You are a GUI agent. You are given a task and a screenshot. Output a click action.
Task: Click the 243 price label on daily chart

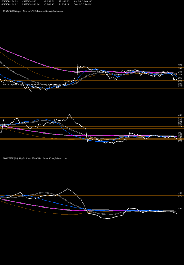point(180,81)
